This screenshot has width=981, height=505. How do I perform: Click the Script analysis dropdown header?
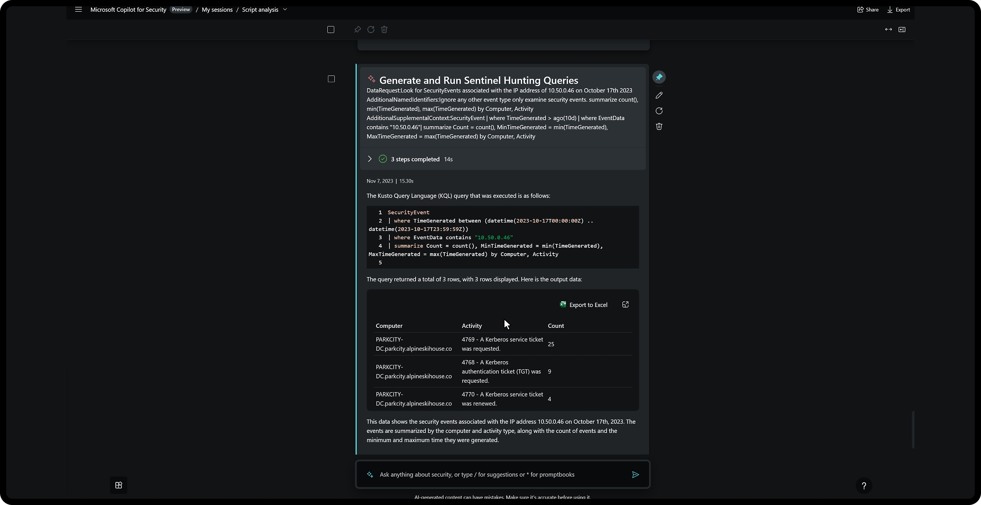pos(265,9)
